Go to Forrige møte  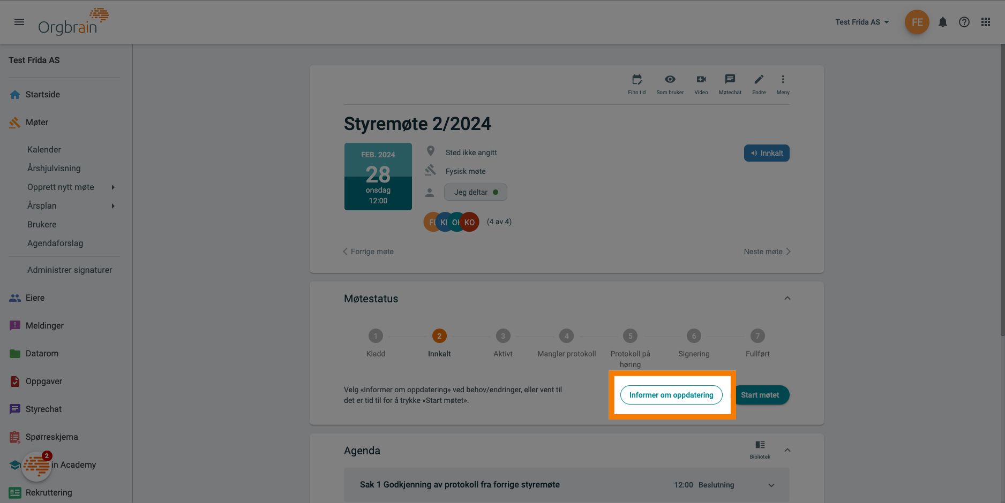coord(369,251)
